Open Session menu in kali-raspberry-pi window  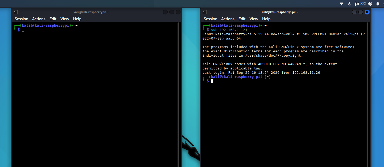point(210,19)
